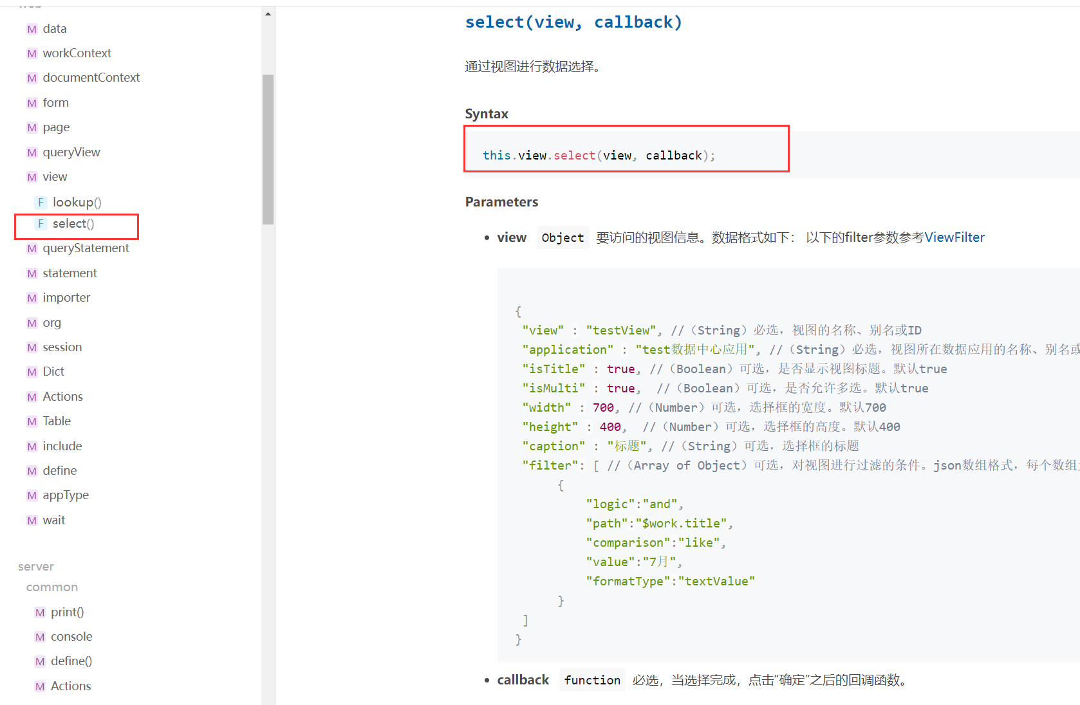This screenshot has height=705, width=1080.
Task: Click the M icon beside web define
Action: click(32, 471)
